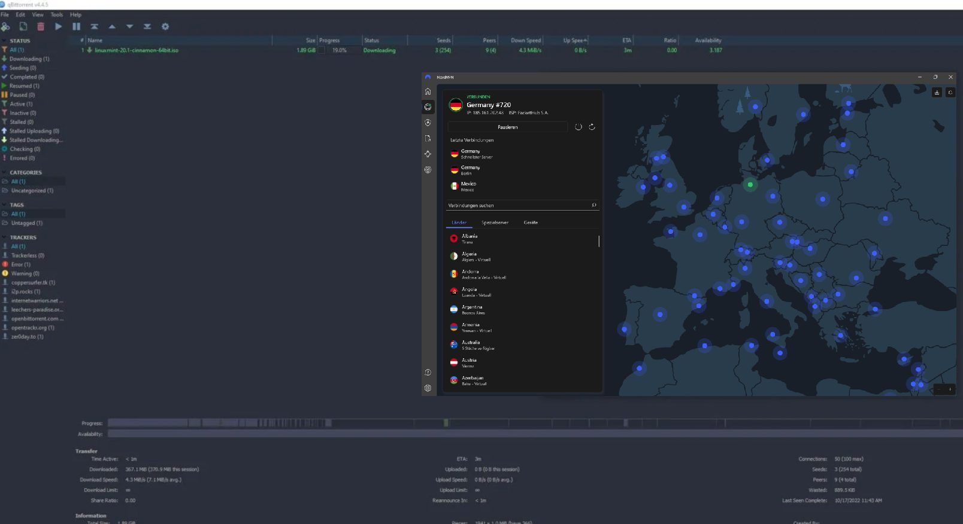Open NordVPN help icon above settings

pyautogui.click(x=428, y=372)
